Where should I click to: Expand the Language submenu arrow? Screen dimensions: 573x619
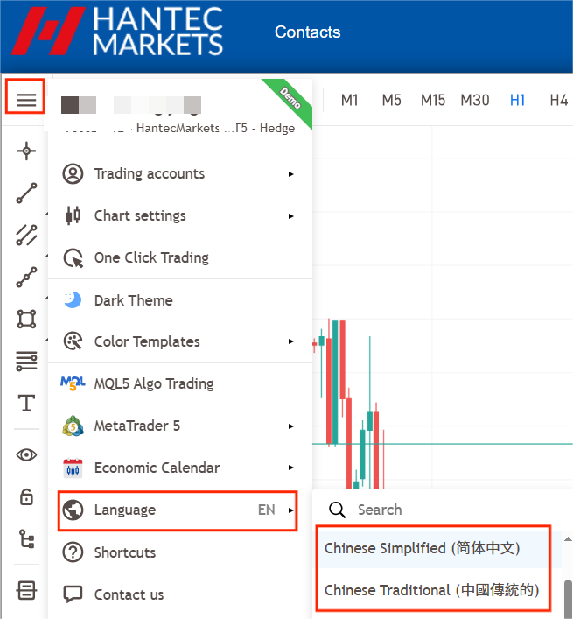(290, 510)
